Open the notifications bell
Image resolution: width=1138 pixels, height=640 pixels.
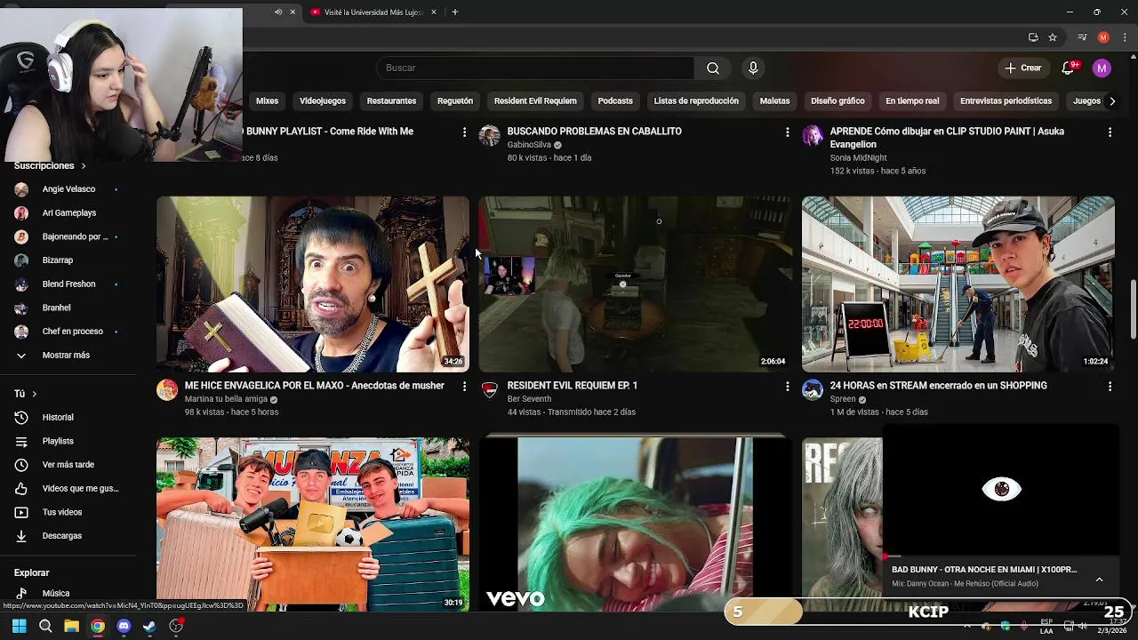1069,68
